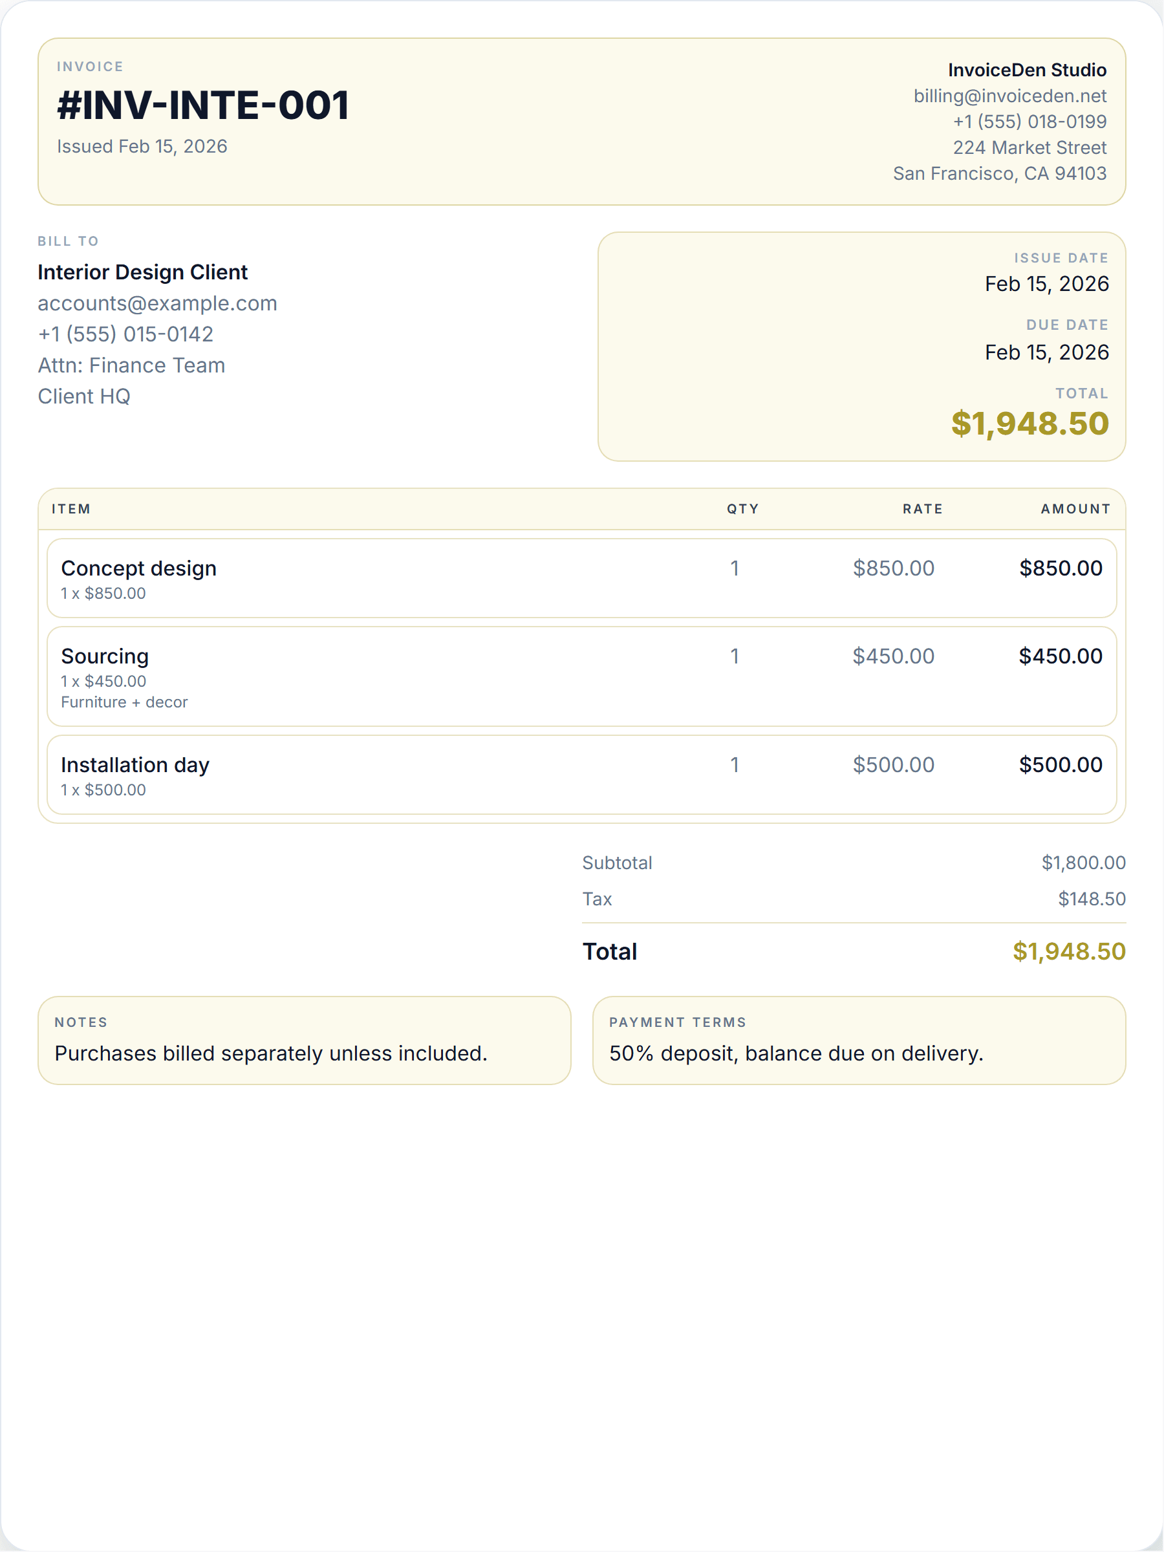The image size is (1164, 1552).
Task: Click the Subtotal amount $1,800.00
Action: [x=1083, y=862]
